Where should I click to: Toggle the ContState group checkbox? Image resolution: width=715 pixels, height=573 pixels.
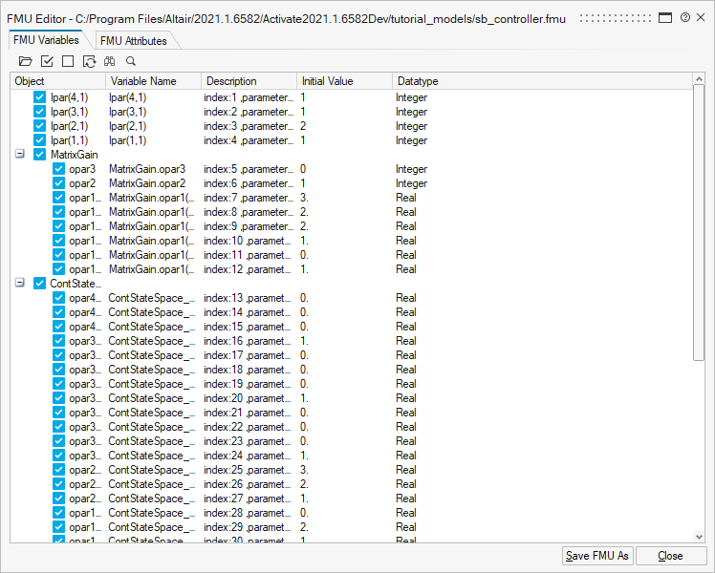(x=39, y=284)
